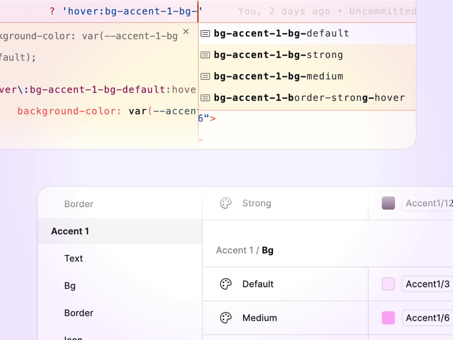Click the Medium token name
The width and height of the screenshot is (453, 340).
260,318
